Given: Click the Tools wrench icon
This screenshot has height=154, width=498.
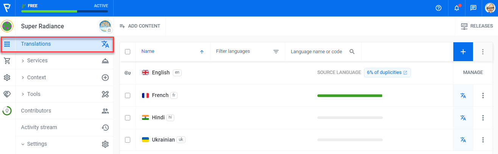Looking at the screenshot, I should click(105, 94).
